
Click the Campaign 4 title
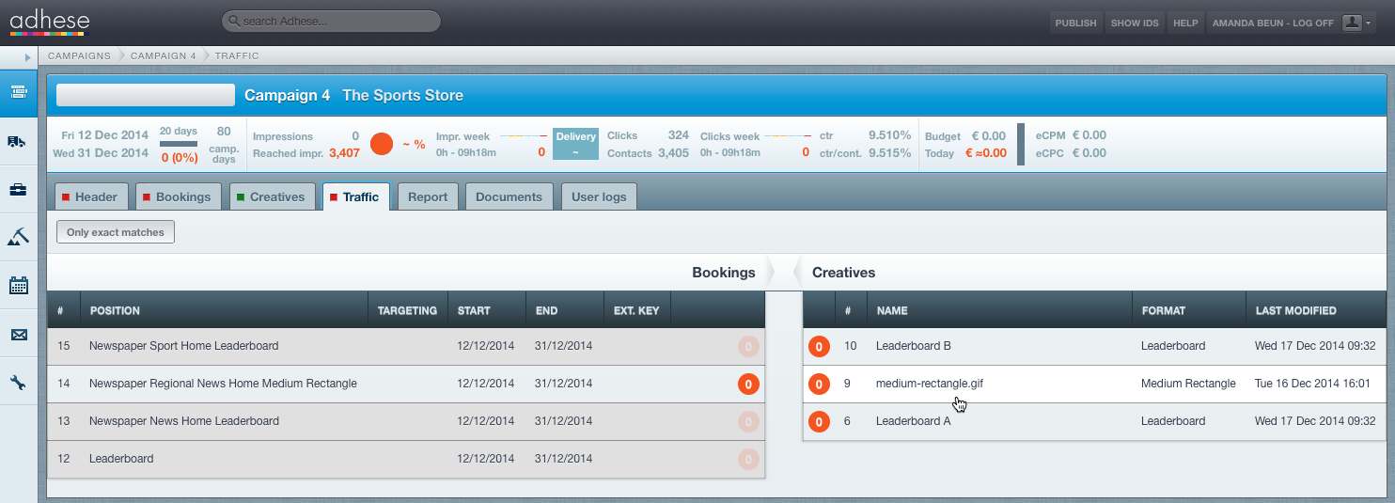pyautogui.click(x=288, y=95)
